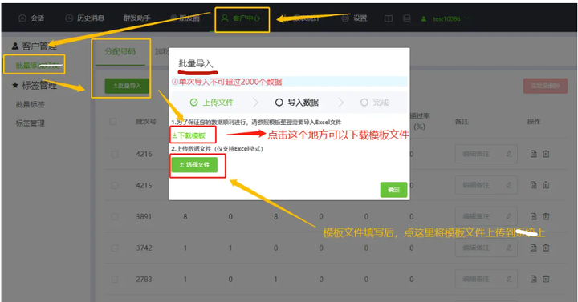Click the 导入数据 step in the wizard

[297, 103]
